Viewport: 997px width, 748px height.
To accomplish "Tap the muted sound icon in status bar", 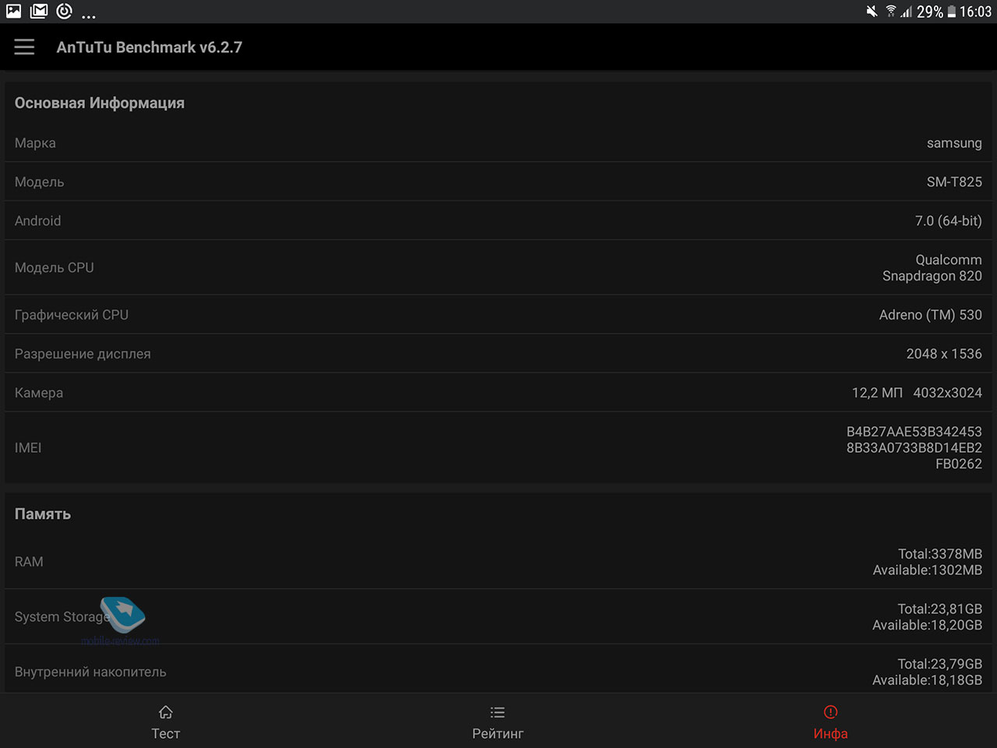I will point(872,12).
